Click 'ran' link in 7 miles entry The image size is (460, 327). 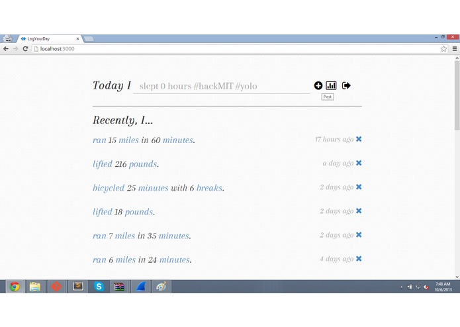pyautogui.click(x=99, y=236)
